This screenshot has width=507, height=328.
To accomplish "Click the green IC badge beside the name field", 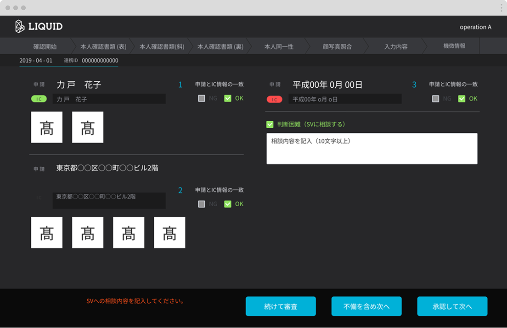I will (39, 98).
